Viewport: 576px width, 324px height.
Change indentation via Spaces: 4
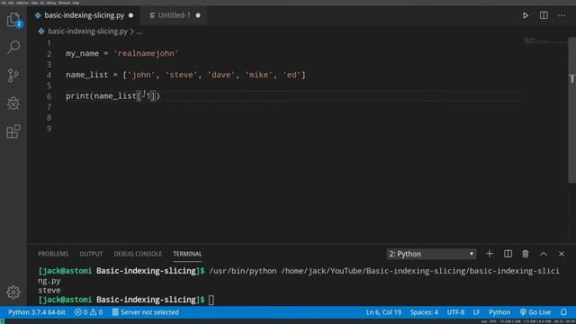click(x=424, y=312)
